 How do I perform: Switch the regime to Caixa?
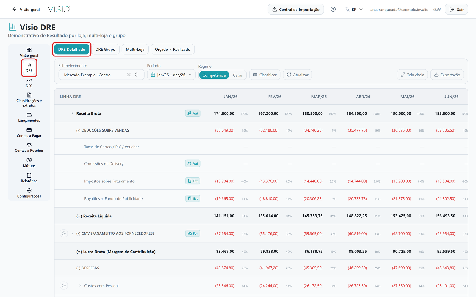point(237,75)
